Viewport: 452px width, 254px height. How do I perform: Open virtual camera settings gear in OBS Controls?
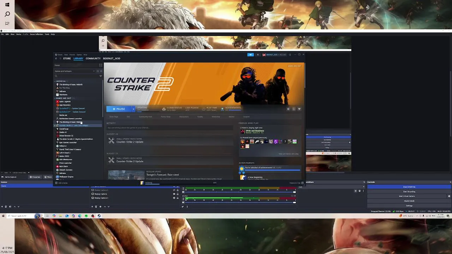pyautogui.click(x=449, y=196)
